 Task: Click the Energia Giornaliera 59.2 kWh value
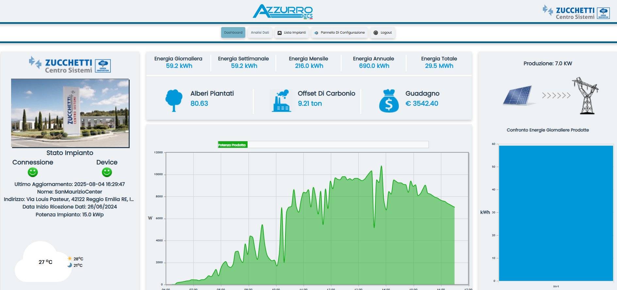(x=179, y=66)
